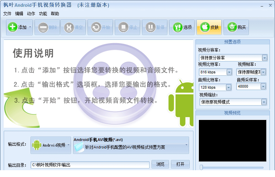The image size is (275, 177).
Task: Click the 停止 (Stop) toolbar icon
Action: pos(123,27)
